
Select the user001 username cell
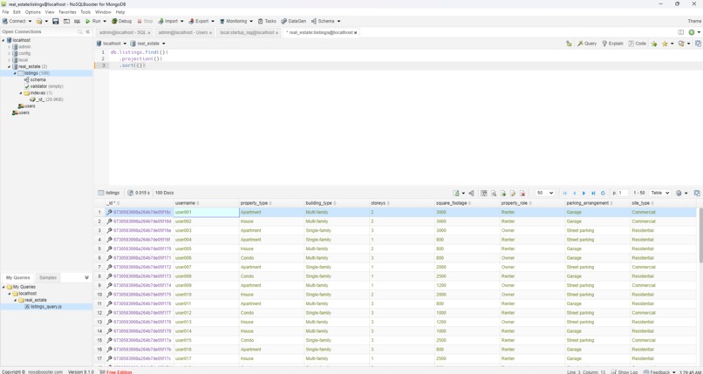(206, 213)
